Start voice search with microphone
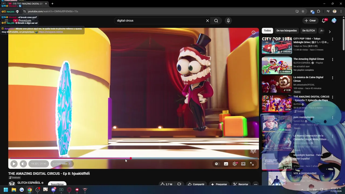Viewport: 345px width, 194px height. point(228,20)
